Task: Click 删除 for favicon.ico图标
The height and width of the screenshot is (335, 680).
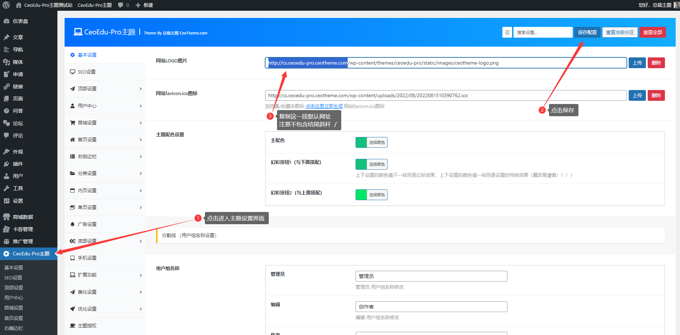Action: click(656, 95)
